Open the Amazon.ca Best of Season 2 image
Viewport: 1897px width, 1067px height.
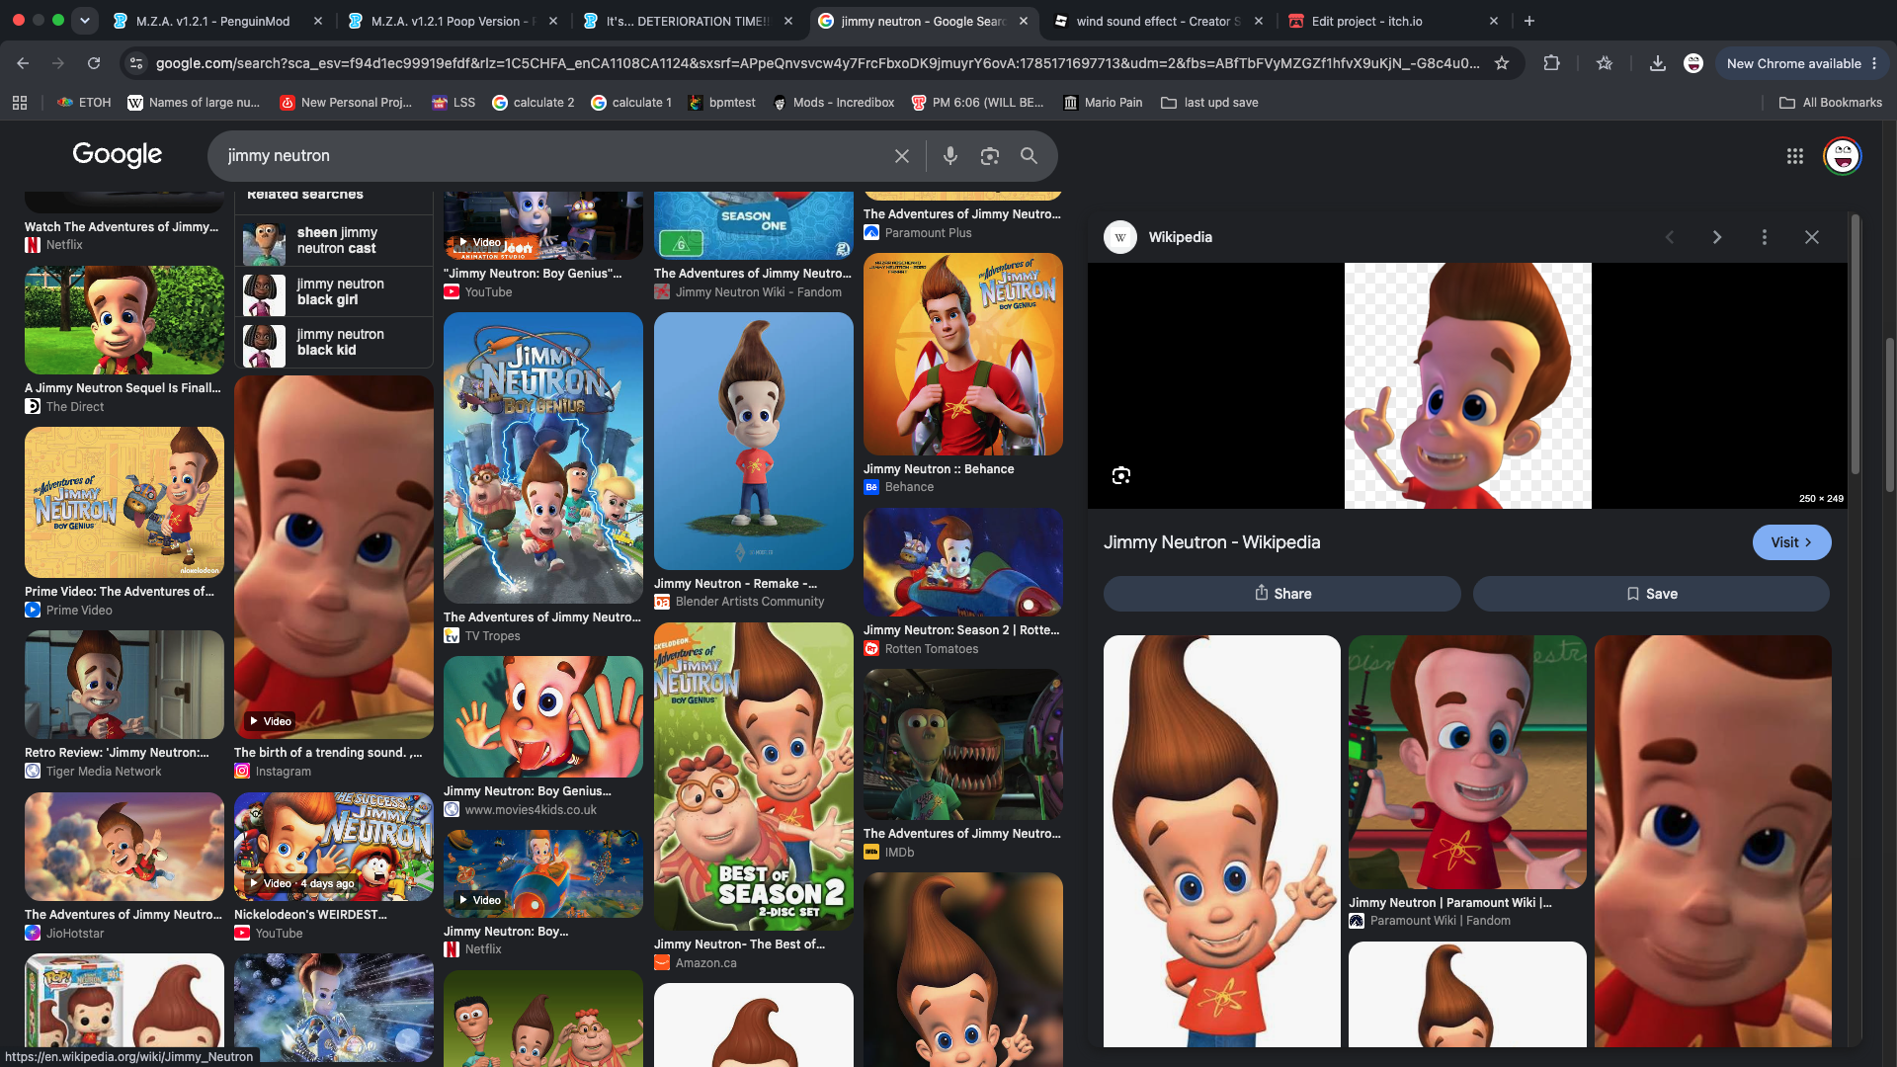[754, 777]
